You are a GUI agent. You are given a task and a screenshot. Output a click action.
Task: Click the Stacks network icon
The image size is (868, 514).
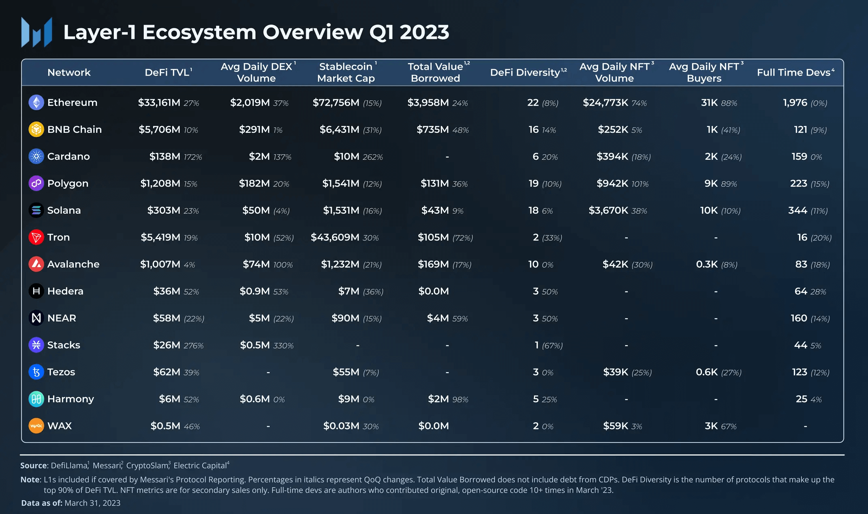36,345
